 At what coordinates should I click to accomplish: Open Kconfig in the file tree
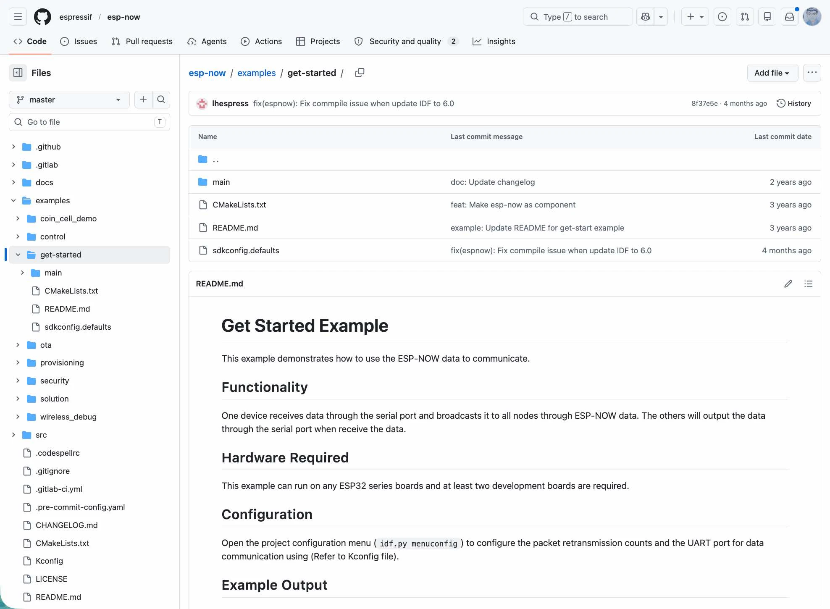[x=49, y=561]
